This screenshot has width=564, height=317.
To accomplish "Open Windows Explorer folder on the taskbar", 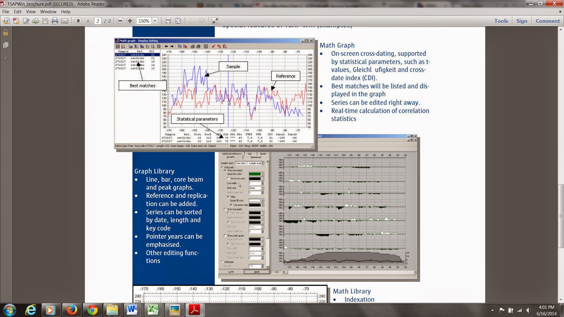I will point(112,310).
